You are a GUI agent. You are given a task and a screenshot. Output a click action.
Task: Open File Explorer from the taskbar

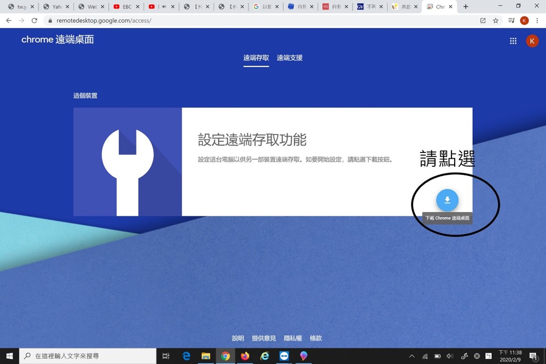click(206, 356)
